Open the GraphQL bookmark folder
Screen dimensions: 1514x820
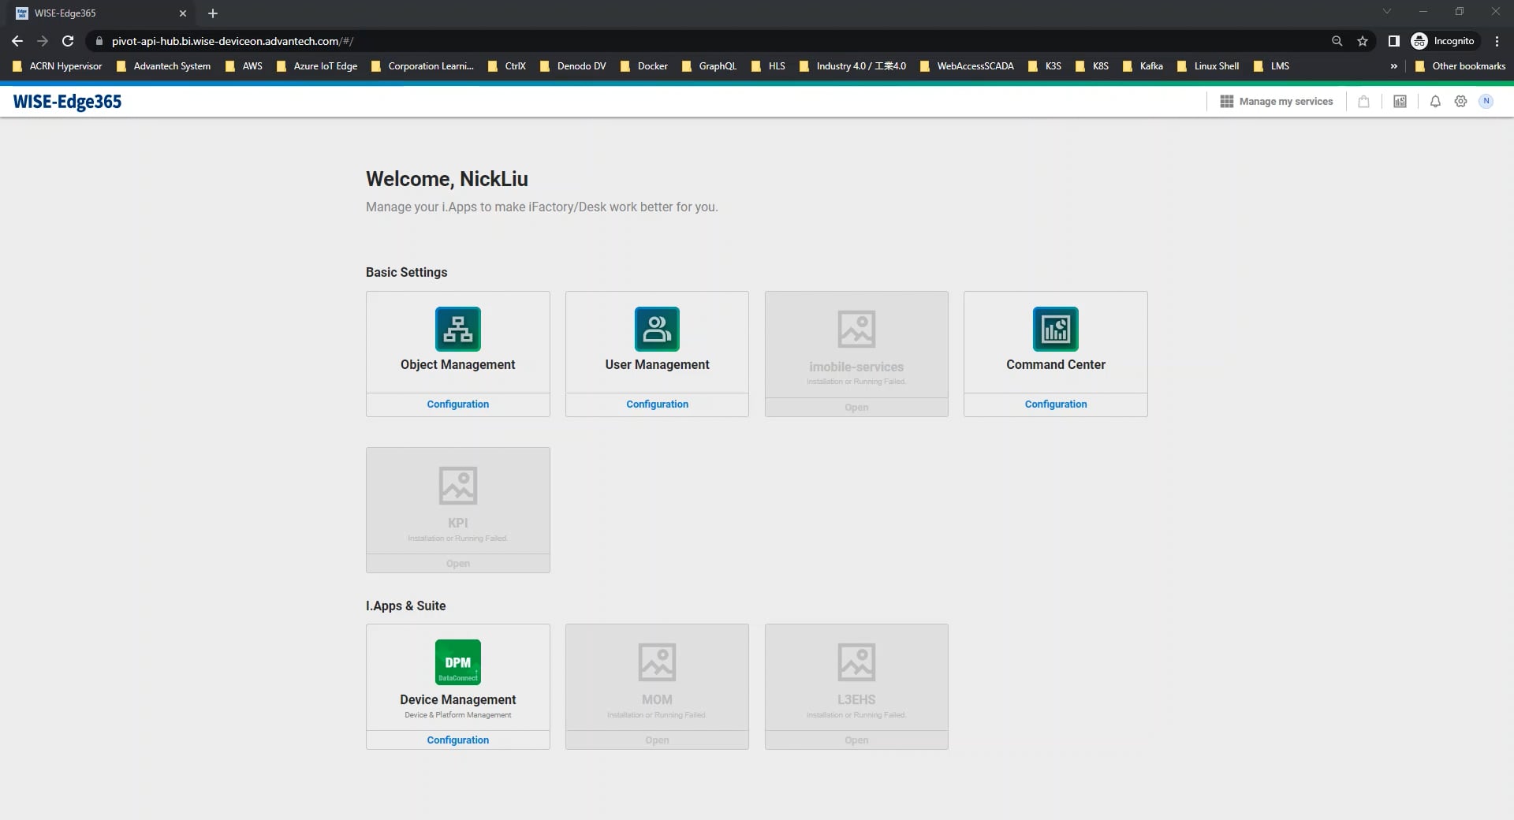(x=709, y=66)
